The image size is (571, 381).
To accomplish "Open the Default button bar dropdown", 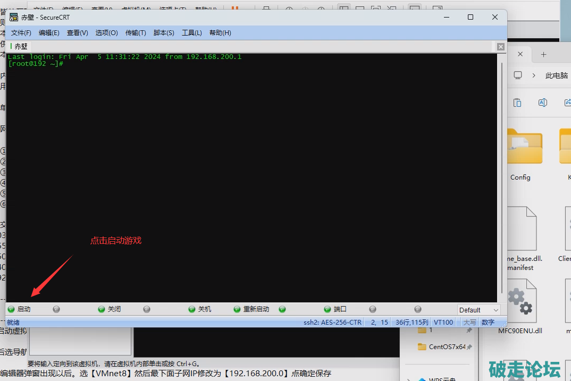I will 478,310.
